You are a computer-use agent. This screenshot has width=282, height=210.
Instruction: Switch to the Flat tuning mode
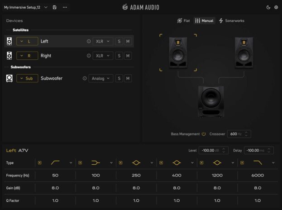click(x=183, y=21)
